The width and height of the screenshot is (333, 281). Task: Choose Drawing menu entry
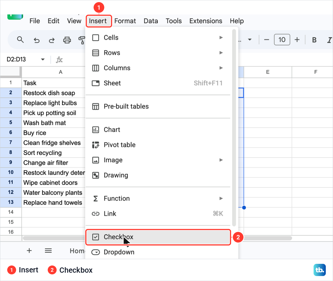click(158, 175)
